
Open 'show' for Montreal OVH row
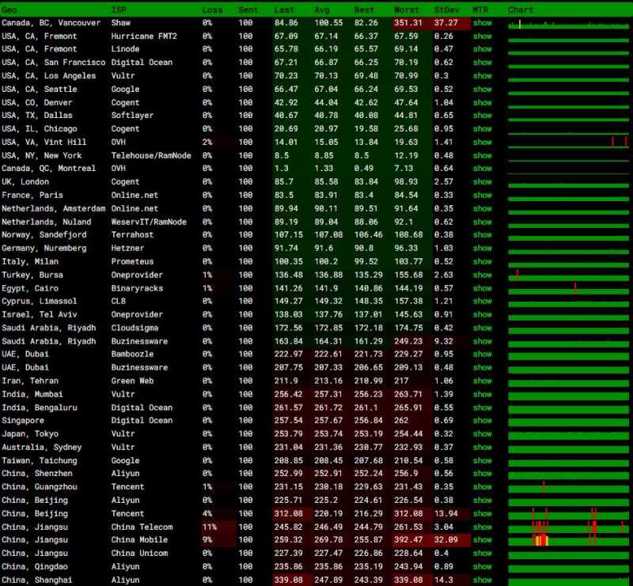483,169
